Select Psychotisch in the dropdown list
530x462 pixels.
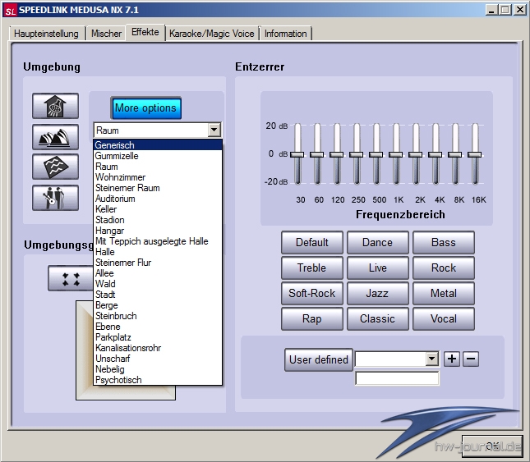coord(158,380)
